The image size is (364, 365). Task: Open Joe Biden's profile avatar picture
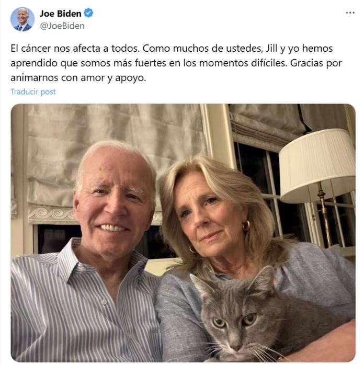[x=22, y=19]
